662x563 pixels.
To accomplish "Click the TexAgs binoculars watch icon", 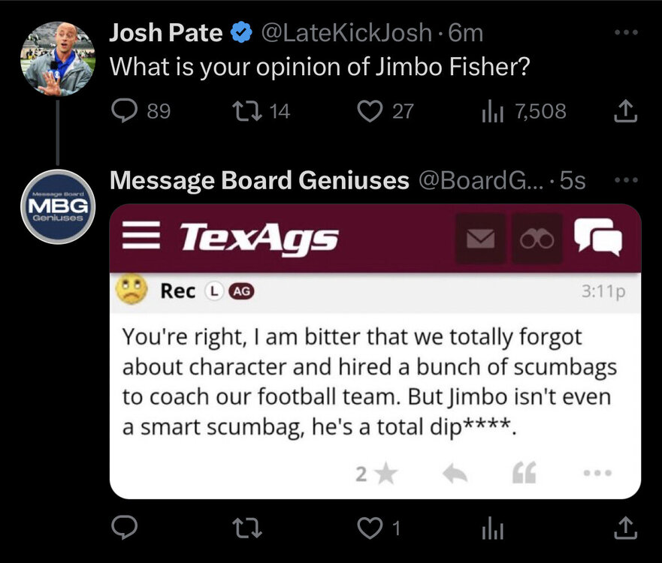I will tap(537, 239).
